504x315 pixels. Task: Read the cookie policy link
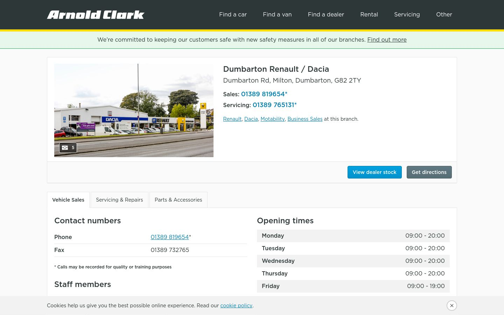pos(236,306)
